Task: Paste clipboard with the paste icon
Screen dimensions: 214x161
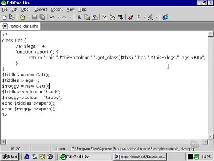Action: coord(95,17)
